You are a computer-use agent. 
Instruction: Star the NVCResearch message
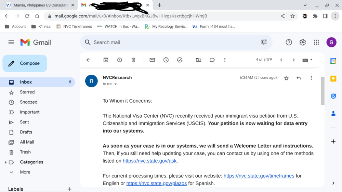(x=286, y=78)
